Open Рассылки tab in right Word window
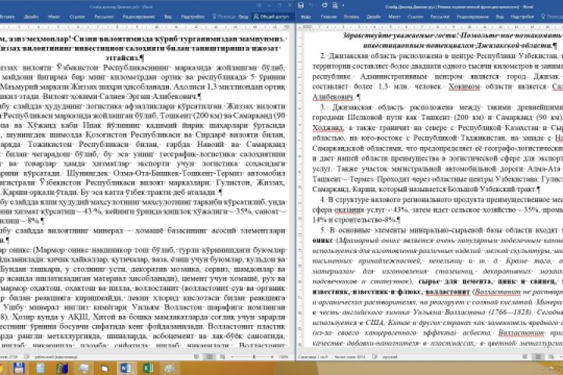The width and height of the screenshot is (563, 375). coord(439,16)
